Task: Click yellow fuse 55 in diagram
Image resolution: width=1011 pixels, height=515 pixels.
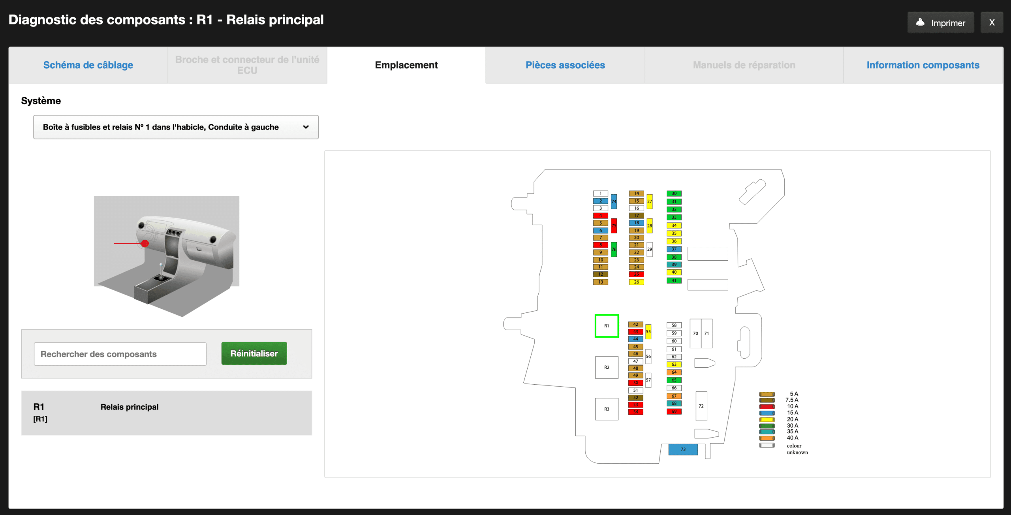Action: click(648, 332)
